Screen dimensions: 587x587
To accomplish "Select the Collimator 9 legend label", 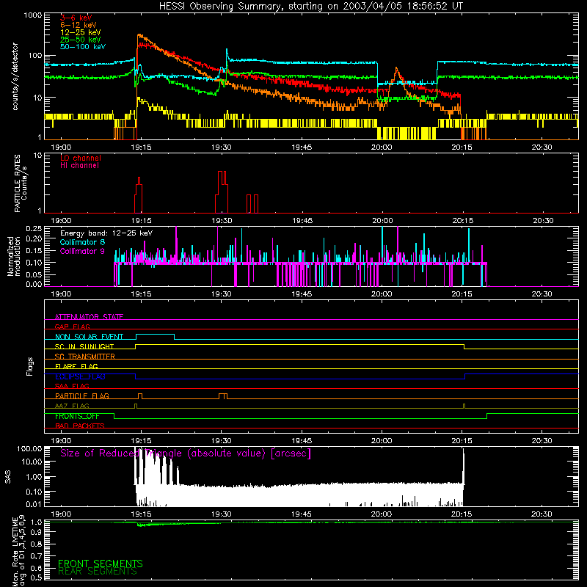I will [x=82, y=251].
